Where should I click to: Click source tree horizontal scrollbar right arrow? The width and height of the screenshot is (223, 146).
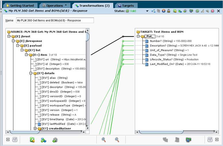point(84,132)
